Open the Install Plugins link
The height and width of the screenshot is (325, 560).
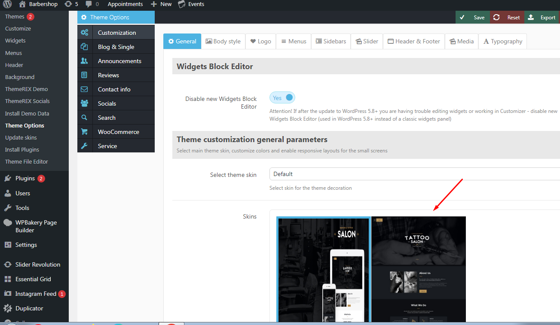(x=22, y=149)
